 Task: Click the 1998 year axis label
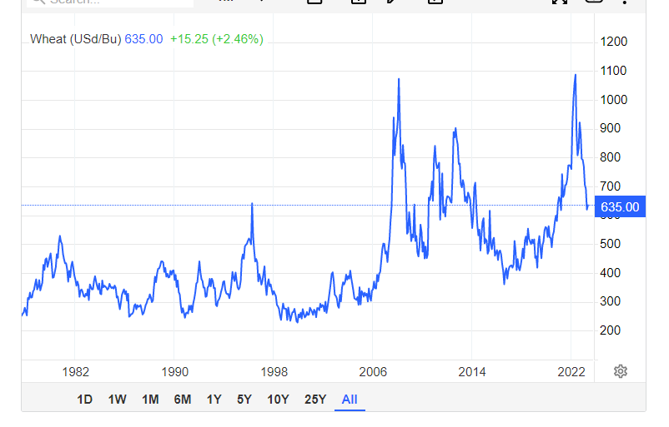(274, 372)
